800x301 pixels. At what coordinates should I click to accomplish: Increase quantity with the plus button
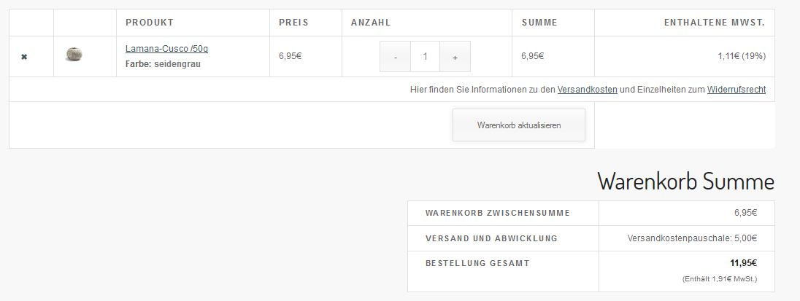click(455, 57)
